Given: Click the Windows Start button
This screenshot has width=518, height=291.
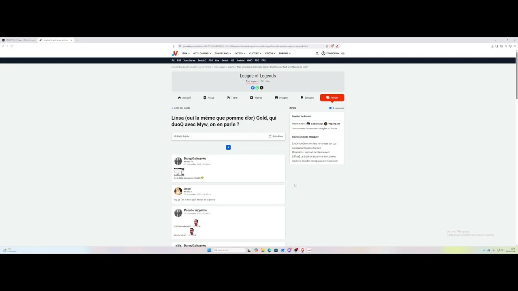Looking at the screenshot, I should (x=209, y=250).
